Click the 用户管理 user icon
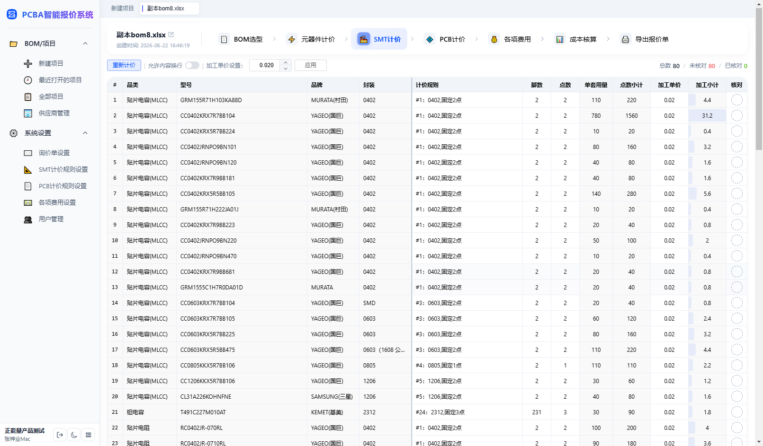The height and width of the screenshot is (446, 763). 28,219
